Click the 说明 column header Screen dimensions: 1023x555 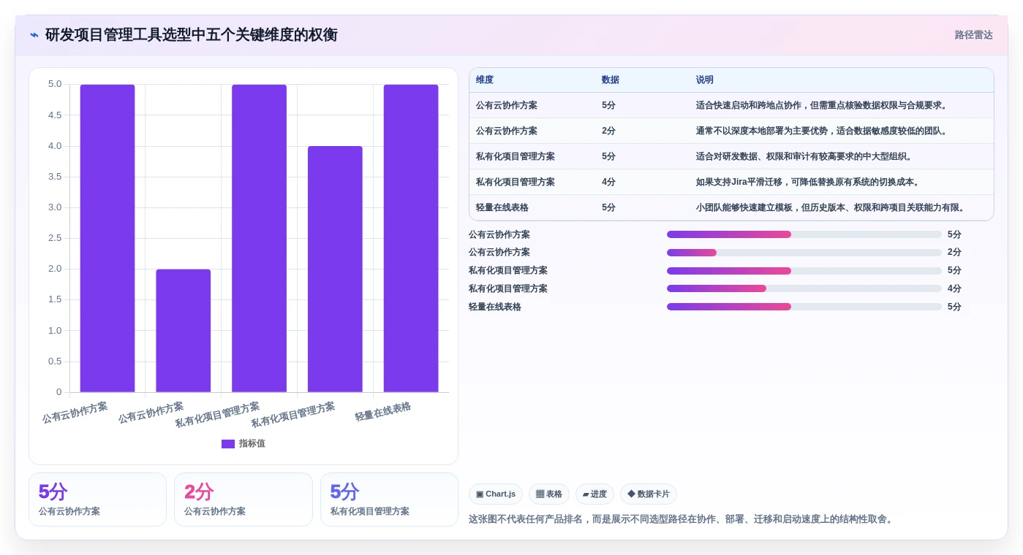(x=705, y=80)
